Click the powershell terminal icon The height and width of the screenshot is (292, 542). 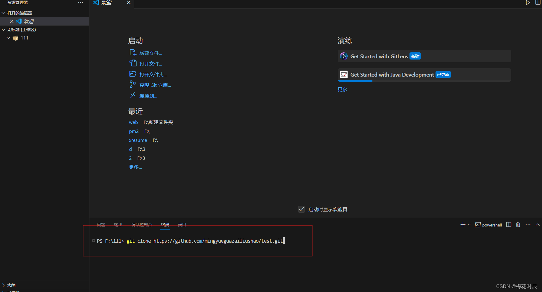(478, 225)
